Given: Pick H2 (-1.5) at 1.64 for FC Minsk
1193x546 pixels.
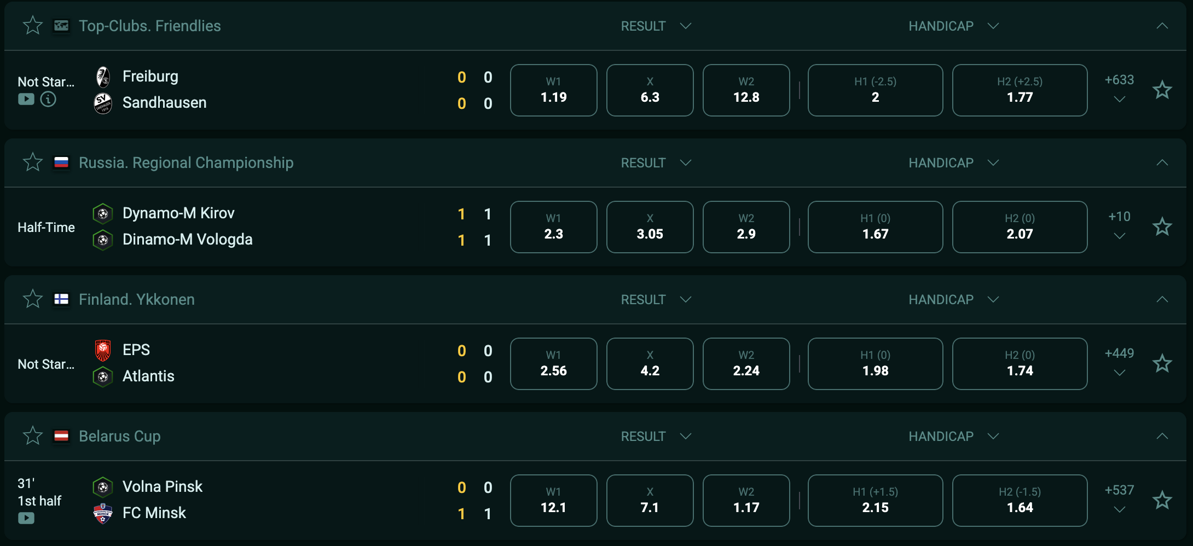Looking at the screenshot, I should (1020, 501).
